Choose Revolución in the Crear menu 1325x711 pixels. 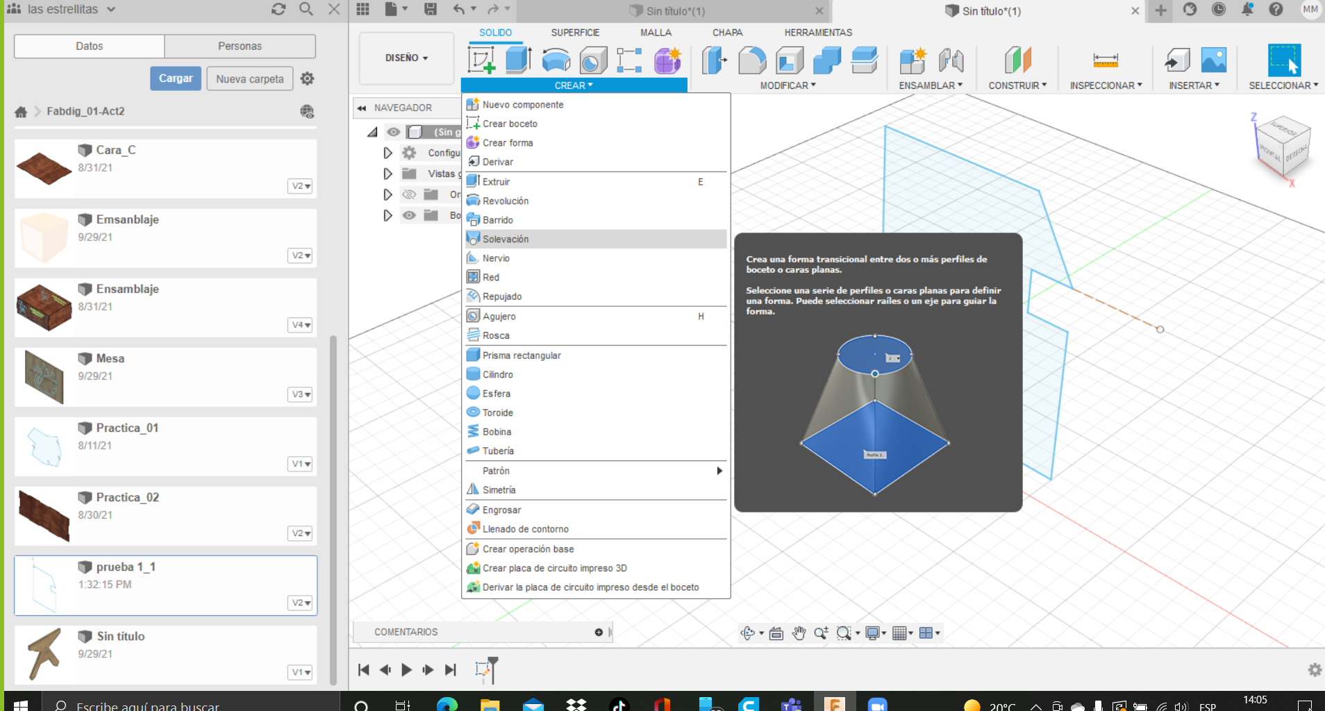(596, 201)
